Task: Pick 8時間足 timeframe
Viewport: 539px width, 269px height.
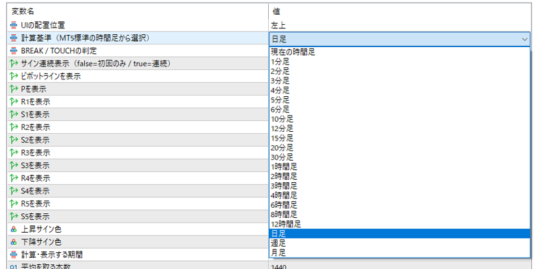Action: 400,215
